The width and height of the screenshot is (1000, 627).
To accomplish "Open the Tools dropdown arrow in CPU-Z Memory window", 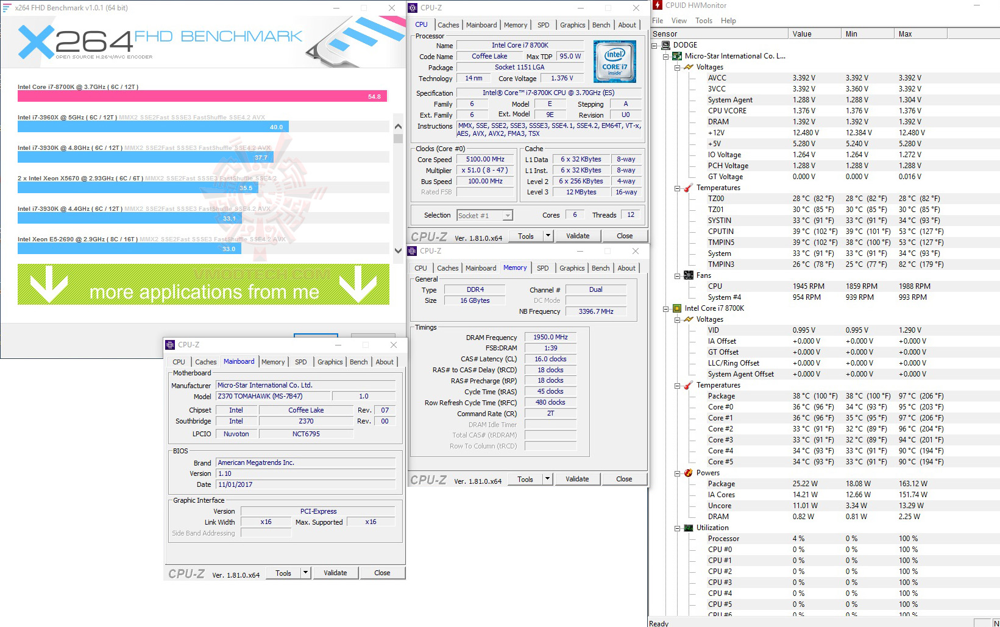I will click(548, 479).
